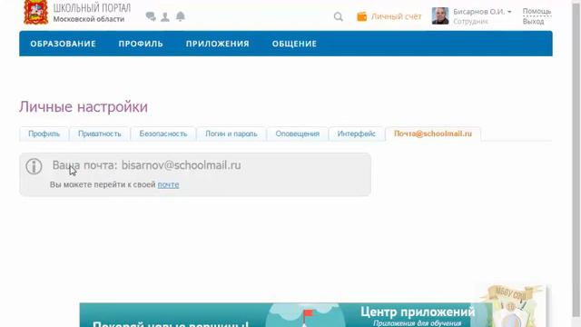Click the info icon in mail box
The width and height of the screenshot is (581, 327).
pyautogui.click(x=34, y=166)
